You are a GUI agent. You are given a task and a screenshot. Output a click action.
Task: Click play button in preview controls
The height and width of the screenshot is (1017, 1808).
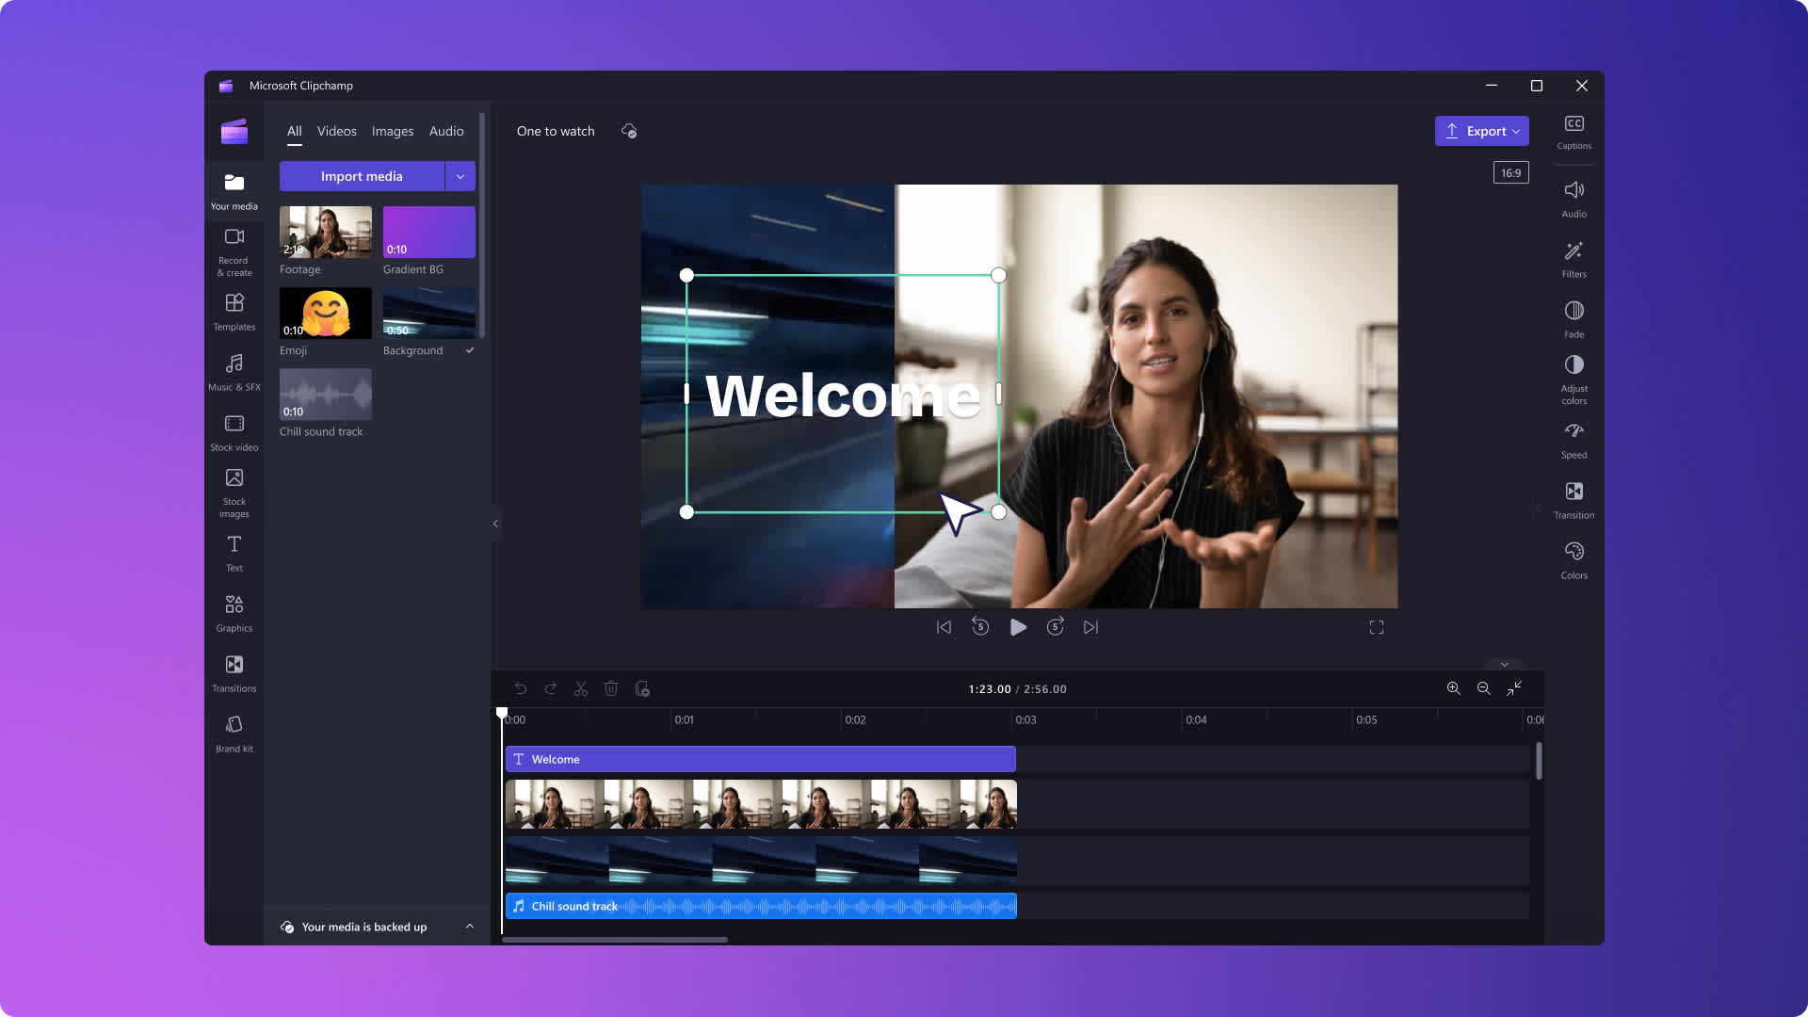pos(1017,627)
